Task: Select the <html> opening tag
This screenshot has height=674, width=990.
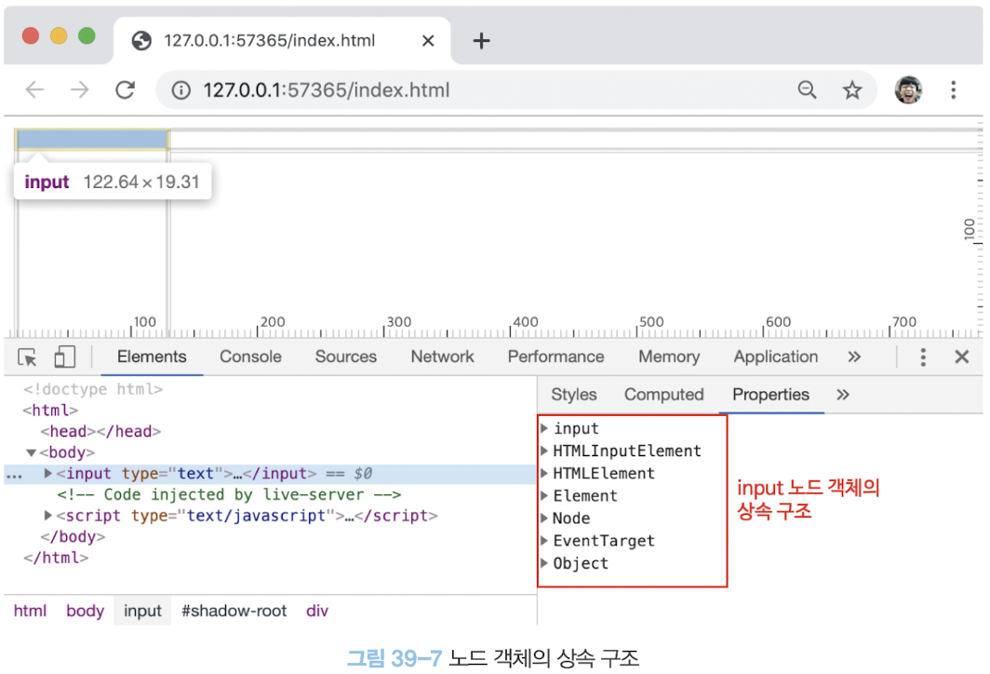Action: [50, 411]
